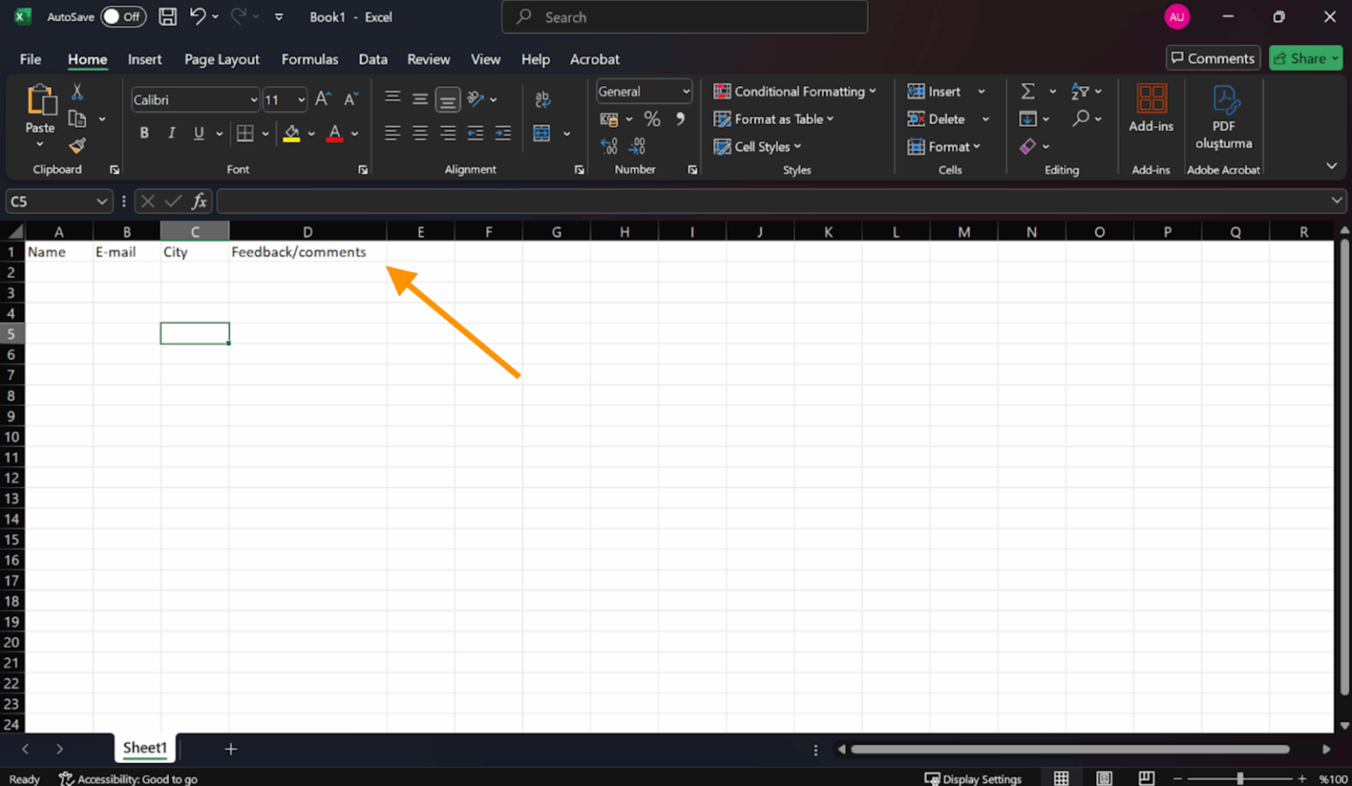1352x786 pixels.
Task: Click the Share button
Action: [1305, 58]
